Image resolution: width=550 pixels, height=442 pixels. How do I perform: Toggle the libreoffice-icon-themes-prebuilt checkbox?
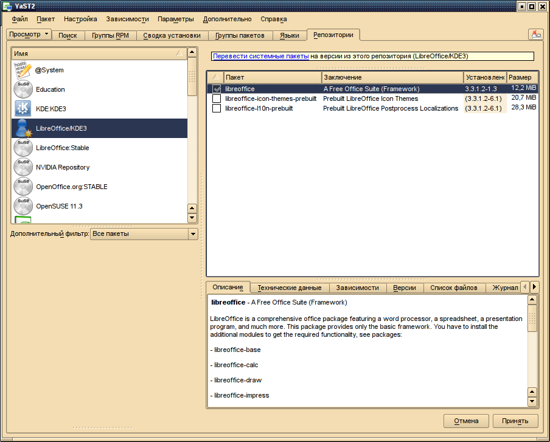(217, 98)
